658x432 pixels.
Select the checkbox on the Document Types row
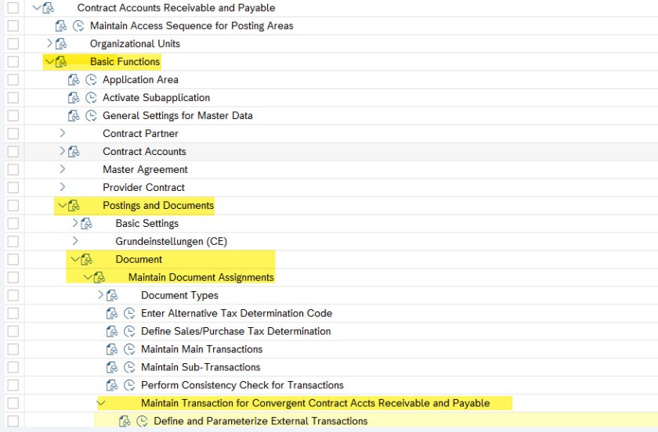tap(13, 295)
